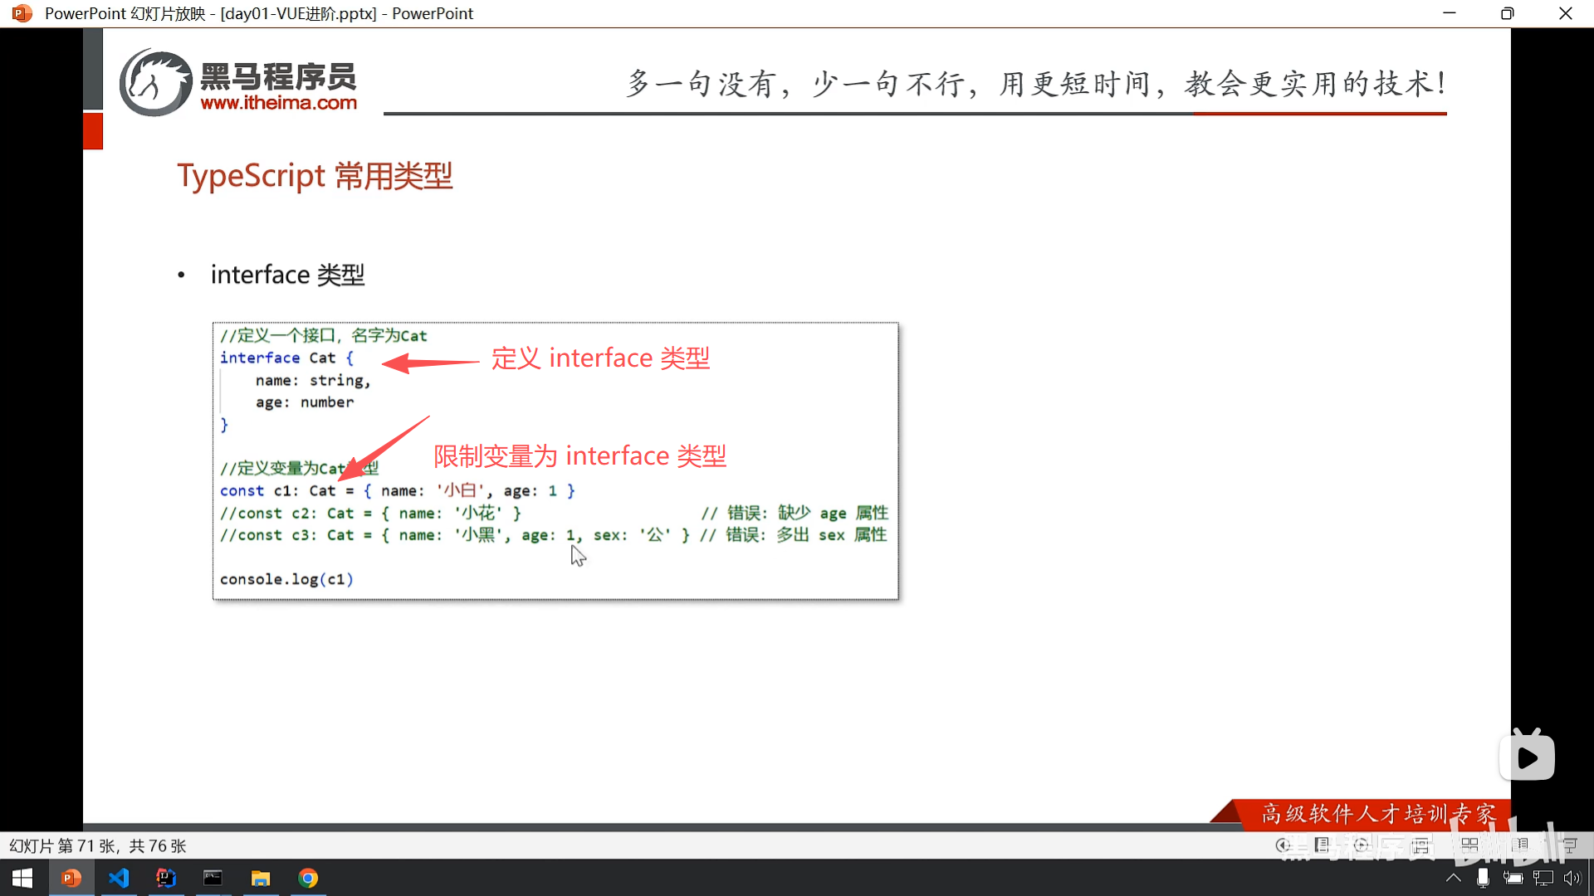The height and width of the screenshot is (896, 1594).
Task: Open Visual Studio Code from taskbar
Action: (119, 878)
